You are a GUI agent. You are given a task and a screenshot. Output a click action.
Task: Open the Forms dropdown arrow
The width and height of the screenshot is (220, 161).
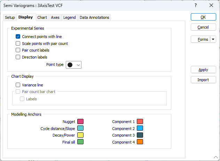pos(213,39)
